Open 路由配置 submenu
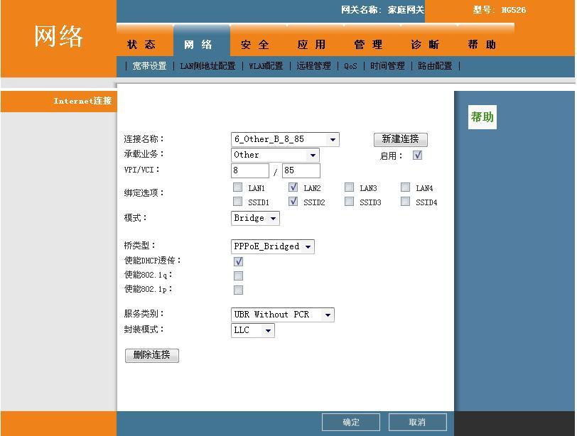577x436 pixels. (x=435, y=66)
